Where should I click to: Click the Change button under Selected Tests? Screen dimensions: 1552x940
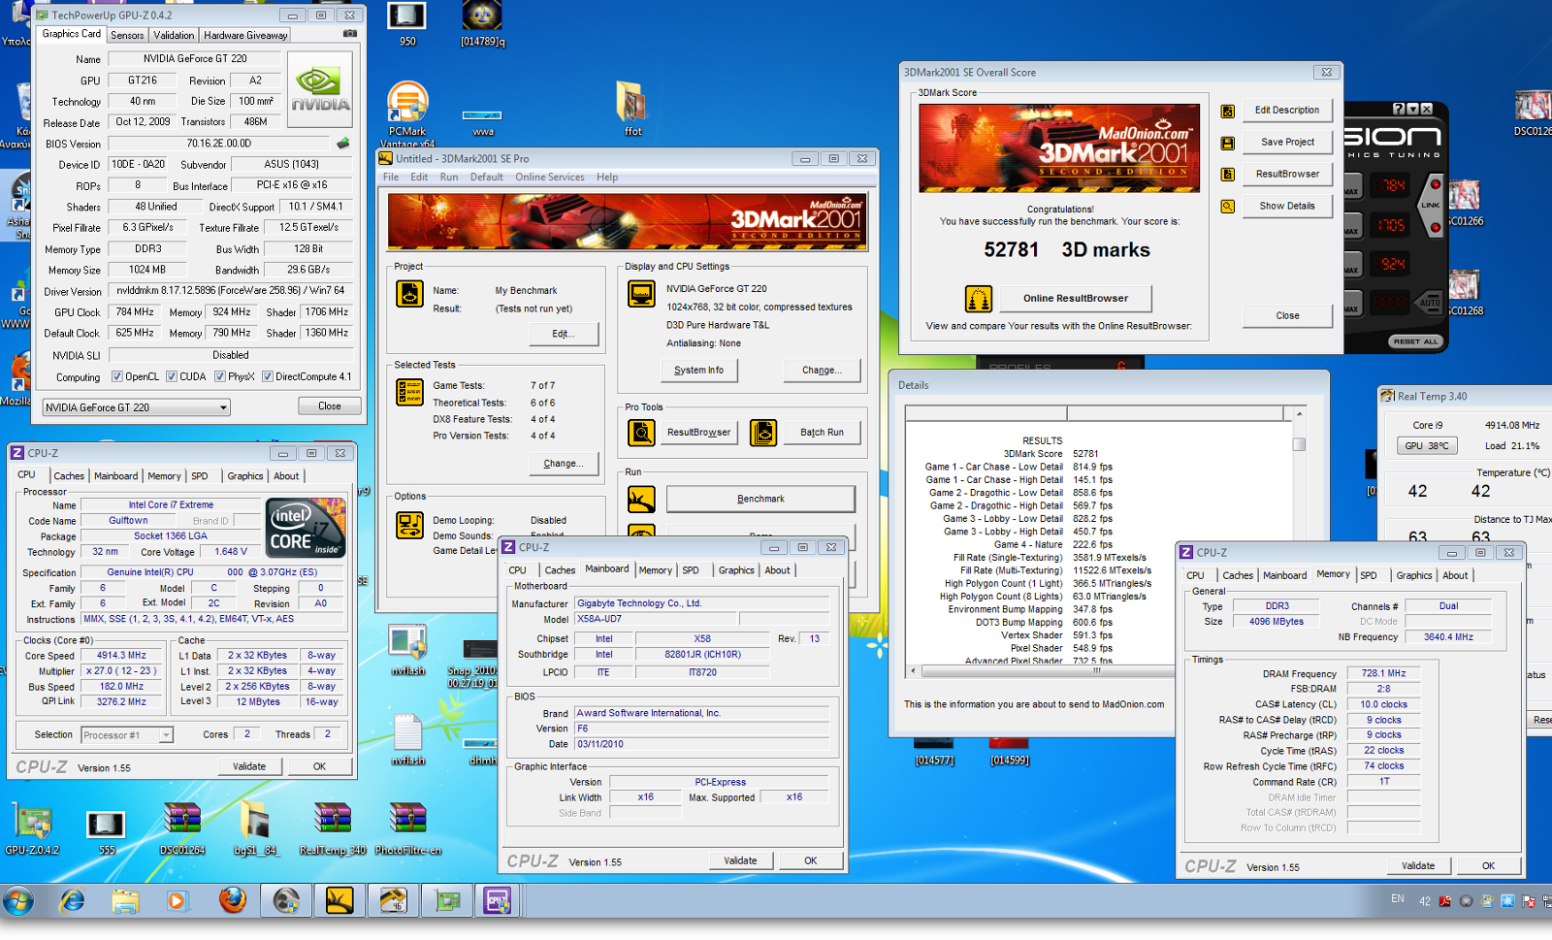[563, 464]
